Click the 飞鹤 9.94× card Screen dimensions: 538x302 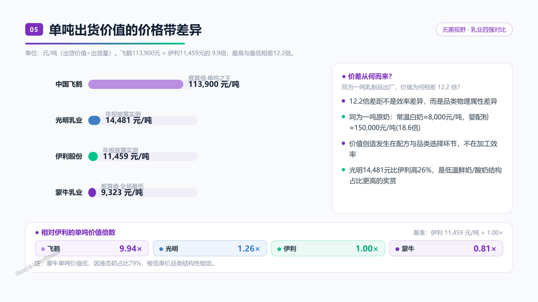[x=92, y=248]
